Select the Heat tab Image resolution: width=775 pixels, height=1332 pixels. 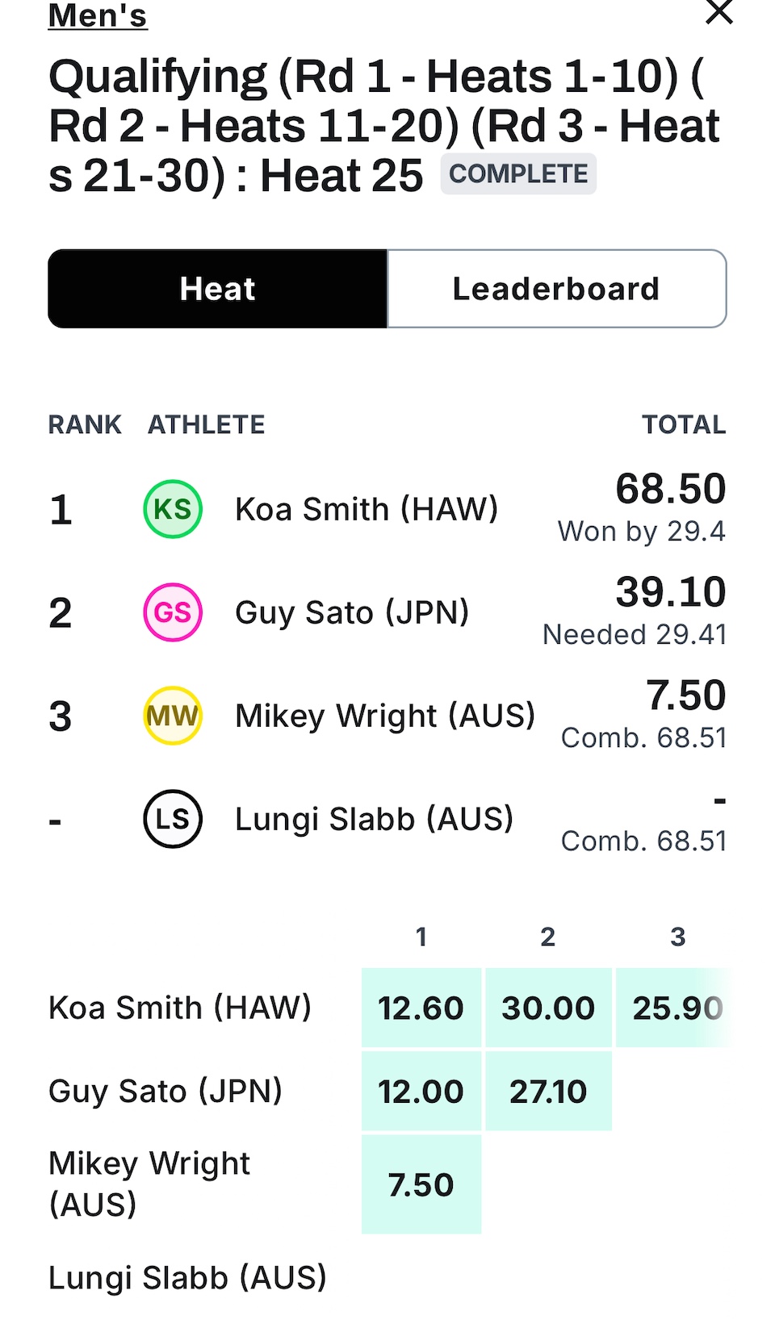pyautogui.click(x=218, y=289)
